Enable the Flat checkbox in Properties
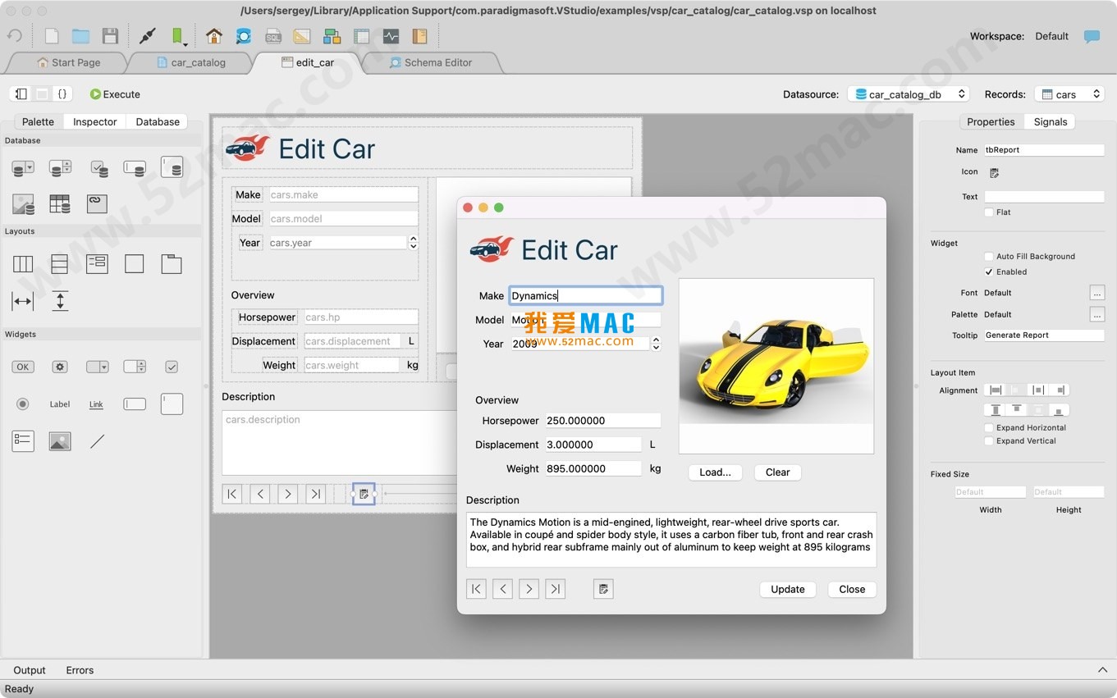Viewport: 1117px width, 698px height. tap(989, 212)
